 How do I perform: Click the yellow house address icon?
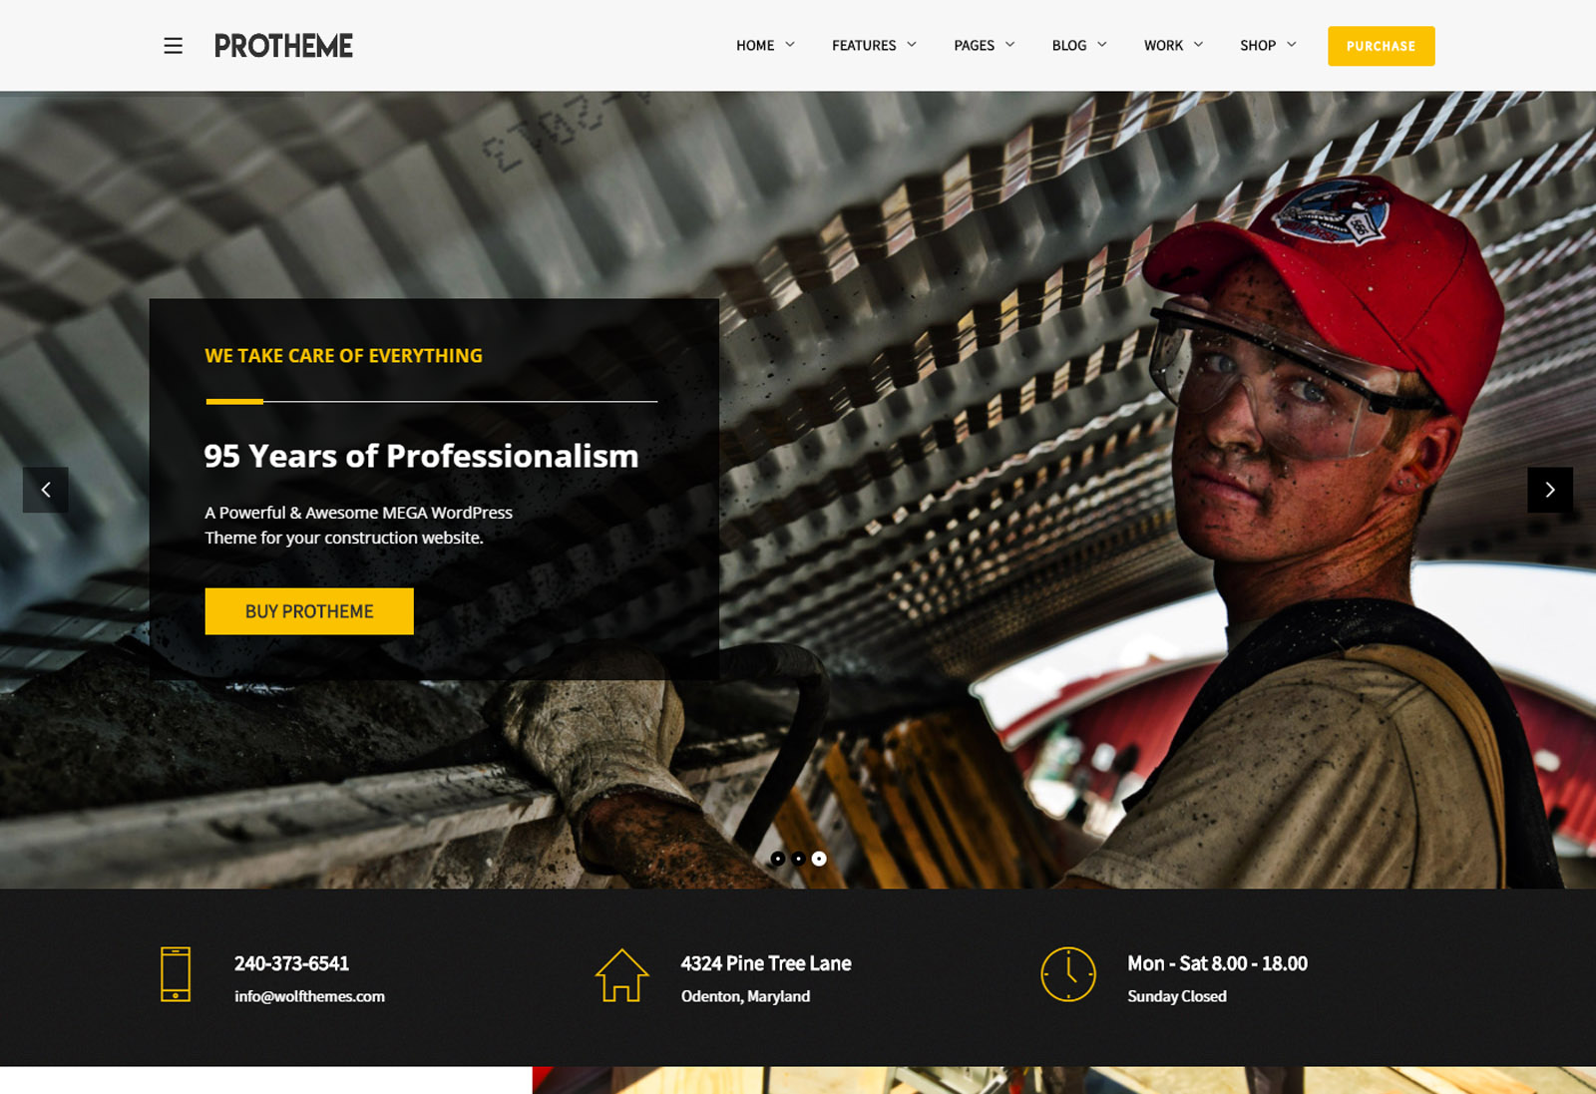621,974
